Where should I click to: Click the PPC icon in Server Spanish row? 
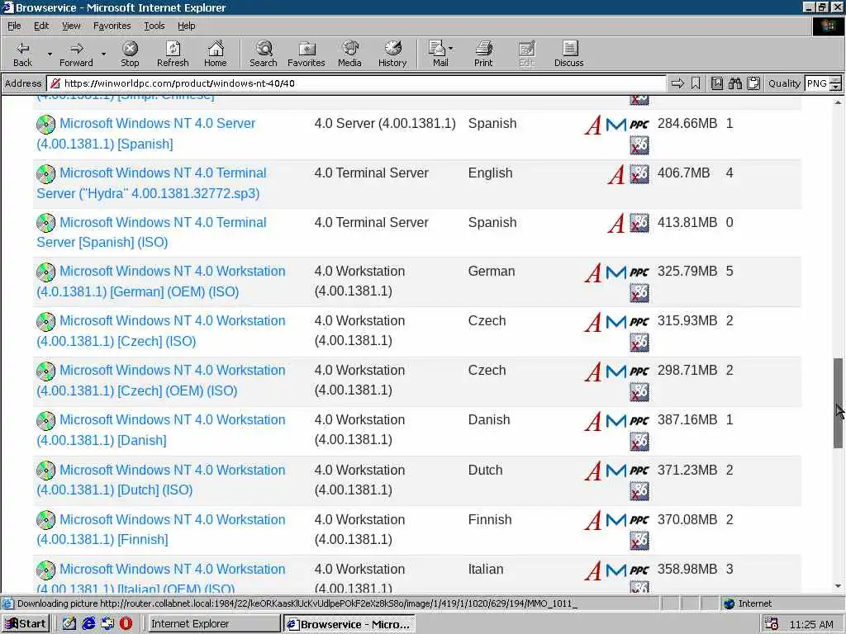point(639,125)
